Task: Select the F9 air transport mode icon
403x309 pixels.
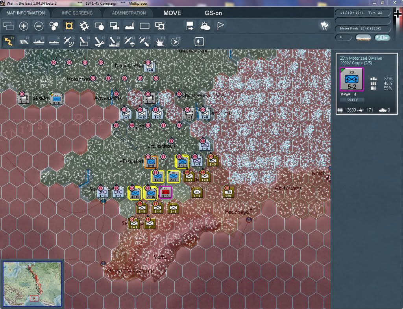Action: click(x=129, y=41)
